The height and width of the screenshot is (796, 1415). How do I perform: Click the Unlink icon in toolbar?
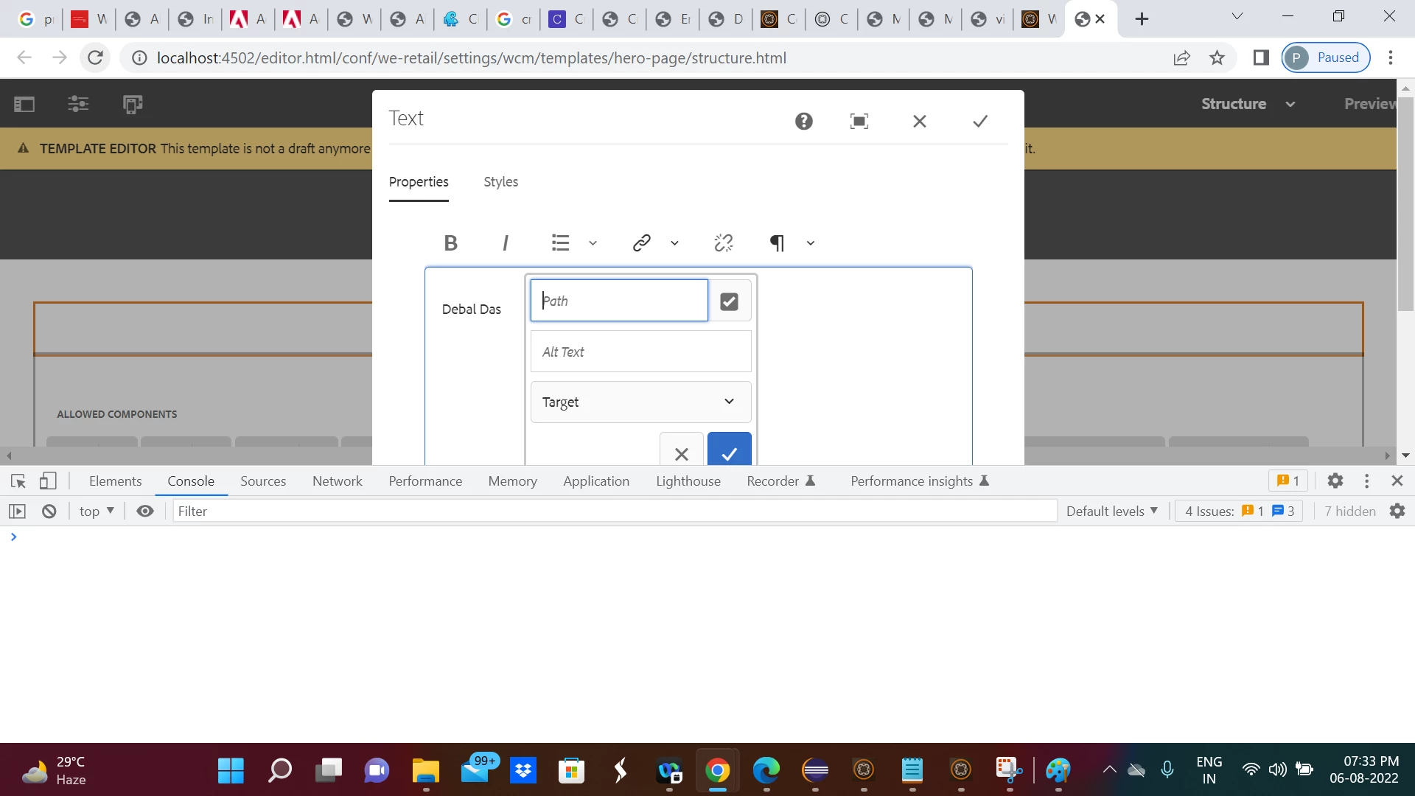tap(723, 242)
